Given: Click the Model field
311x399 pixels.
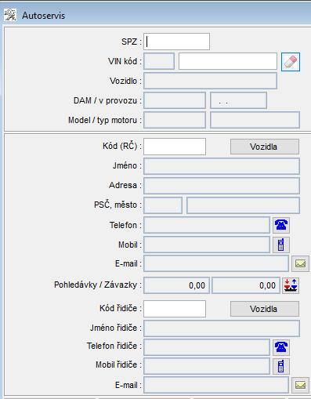Looking at the screenshot, I should pyautogui.click(x=175, y=120).
